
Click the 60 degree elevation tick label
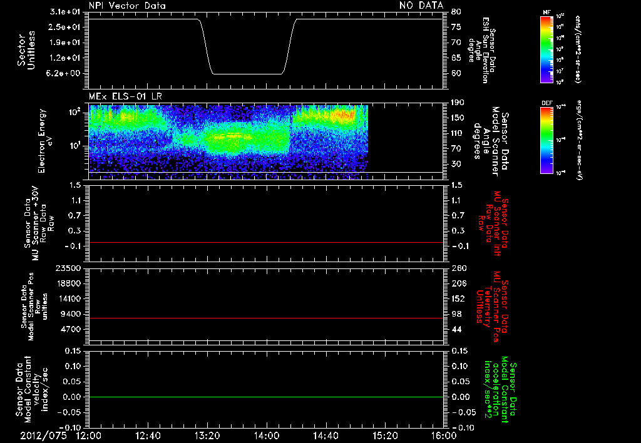point(456,73)
